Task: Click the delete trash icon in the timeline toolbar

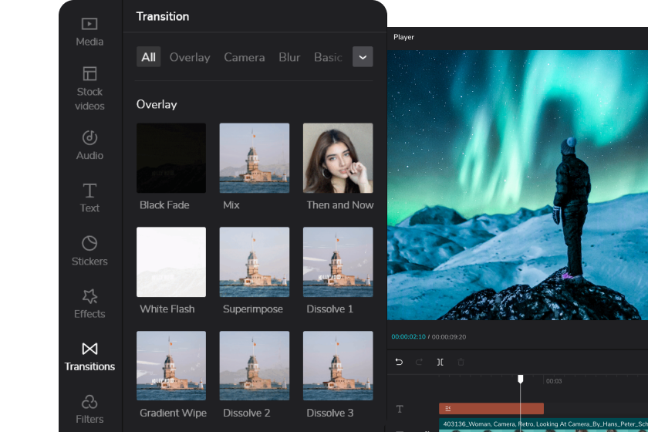Action: point(461,362)
